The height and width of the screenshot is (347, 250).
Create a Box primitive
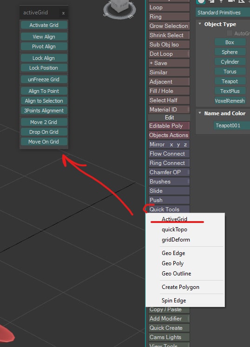230,42
